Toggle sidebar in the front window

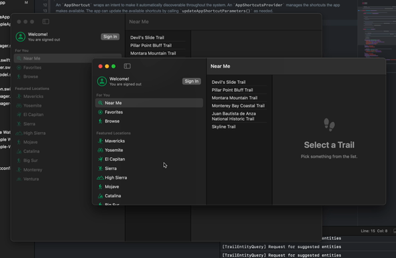pyautogui.click(x=127, y=66)
